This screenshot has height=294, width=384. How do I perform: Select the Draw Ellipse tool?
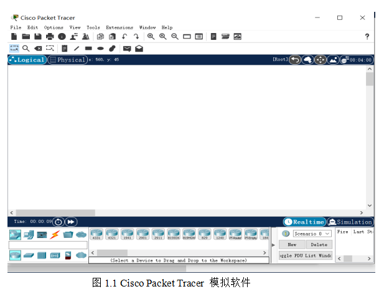coord(100,49)
